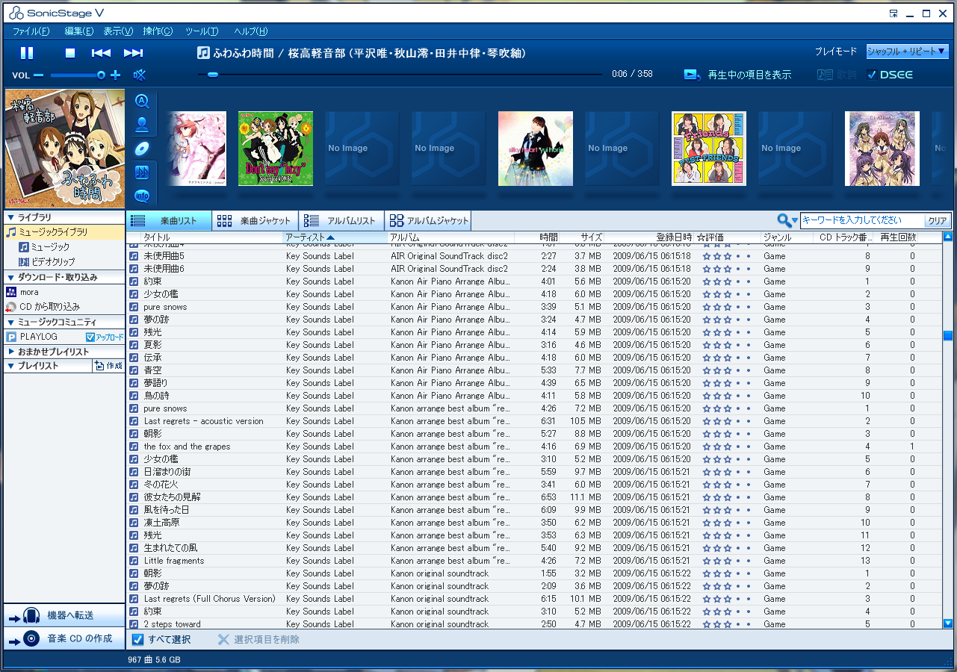Show the currently playing item
The image size is (957, 672).
pyautogui.click(x=738, y=75)
